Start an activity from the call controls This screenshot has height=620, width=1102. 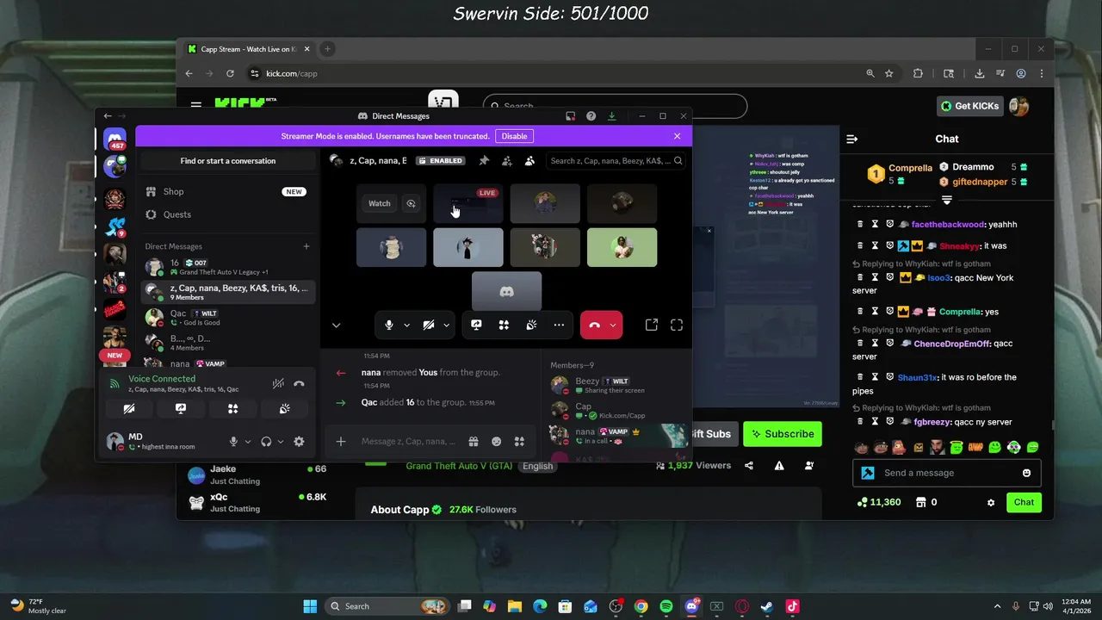pyautogui.click(x=504, y=325)
